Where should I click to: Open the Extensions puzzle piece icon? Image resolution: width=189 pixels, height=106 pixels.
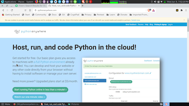[x=181, y=10]
